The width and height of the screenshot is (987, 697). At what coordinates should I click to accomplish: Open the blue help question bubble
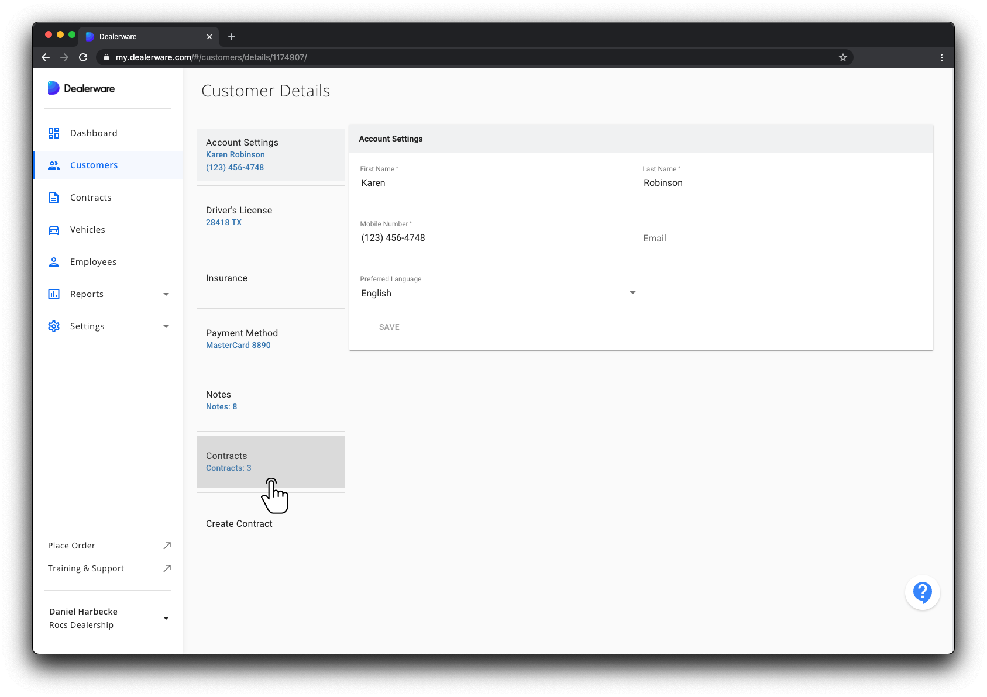pos(923,592)
